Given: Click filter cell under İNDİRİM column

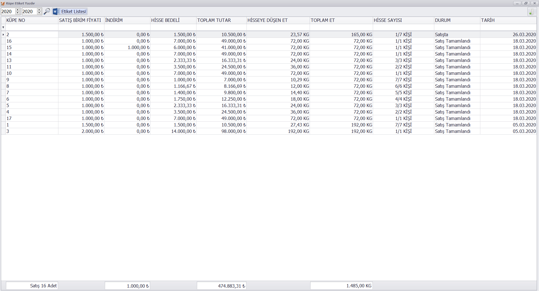Looking at the screenshot, I should [127, 27].
